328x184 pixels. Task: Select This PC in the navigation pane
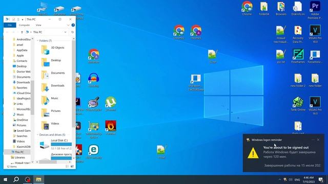(17, 152)
